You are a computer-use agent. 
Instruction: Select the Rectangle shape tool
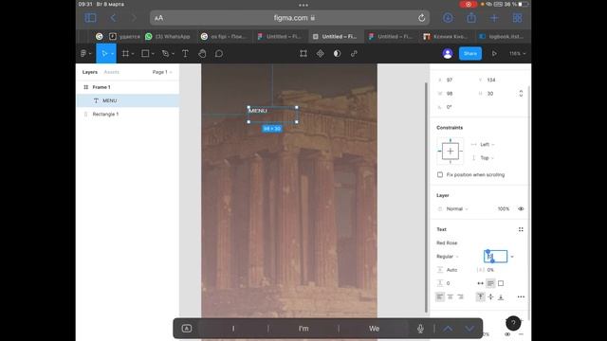[x=145, y=54]
